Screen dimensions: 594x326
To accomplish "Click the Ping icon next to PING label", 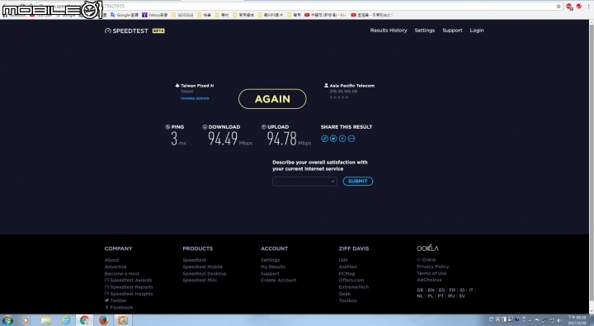I will 167,127.
